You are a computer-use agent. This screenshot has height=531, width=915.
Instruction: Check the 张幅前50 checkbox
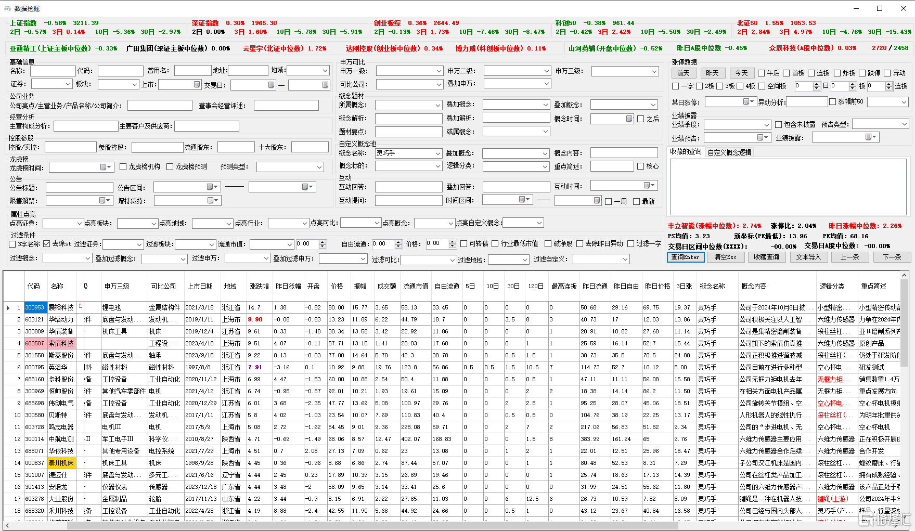(833, 102)
